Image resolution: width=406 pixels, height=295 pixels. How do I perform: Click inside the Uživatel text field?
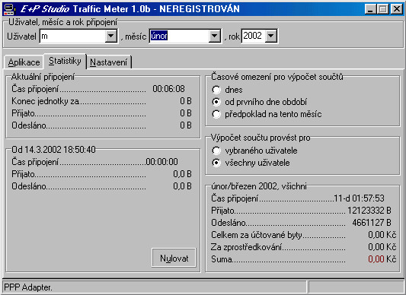coord(73,36)
